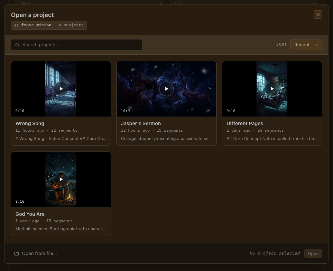The image size is (333, 271).
Task: Click '1 week ago · 15 segments' text
Action: (x=44, y=221)
